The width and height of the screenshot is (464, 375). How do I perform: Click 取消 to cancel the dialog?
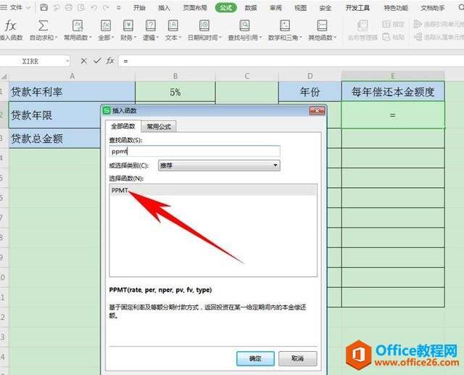coord(298,358)
